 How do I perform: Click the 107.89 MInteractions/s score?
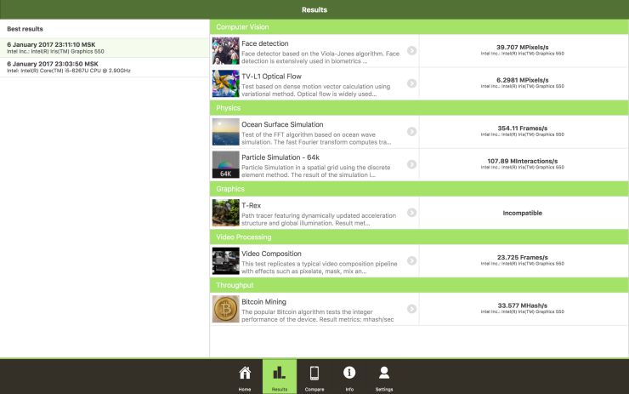(522, 161)
